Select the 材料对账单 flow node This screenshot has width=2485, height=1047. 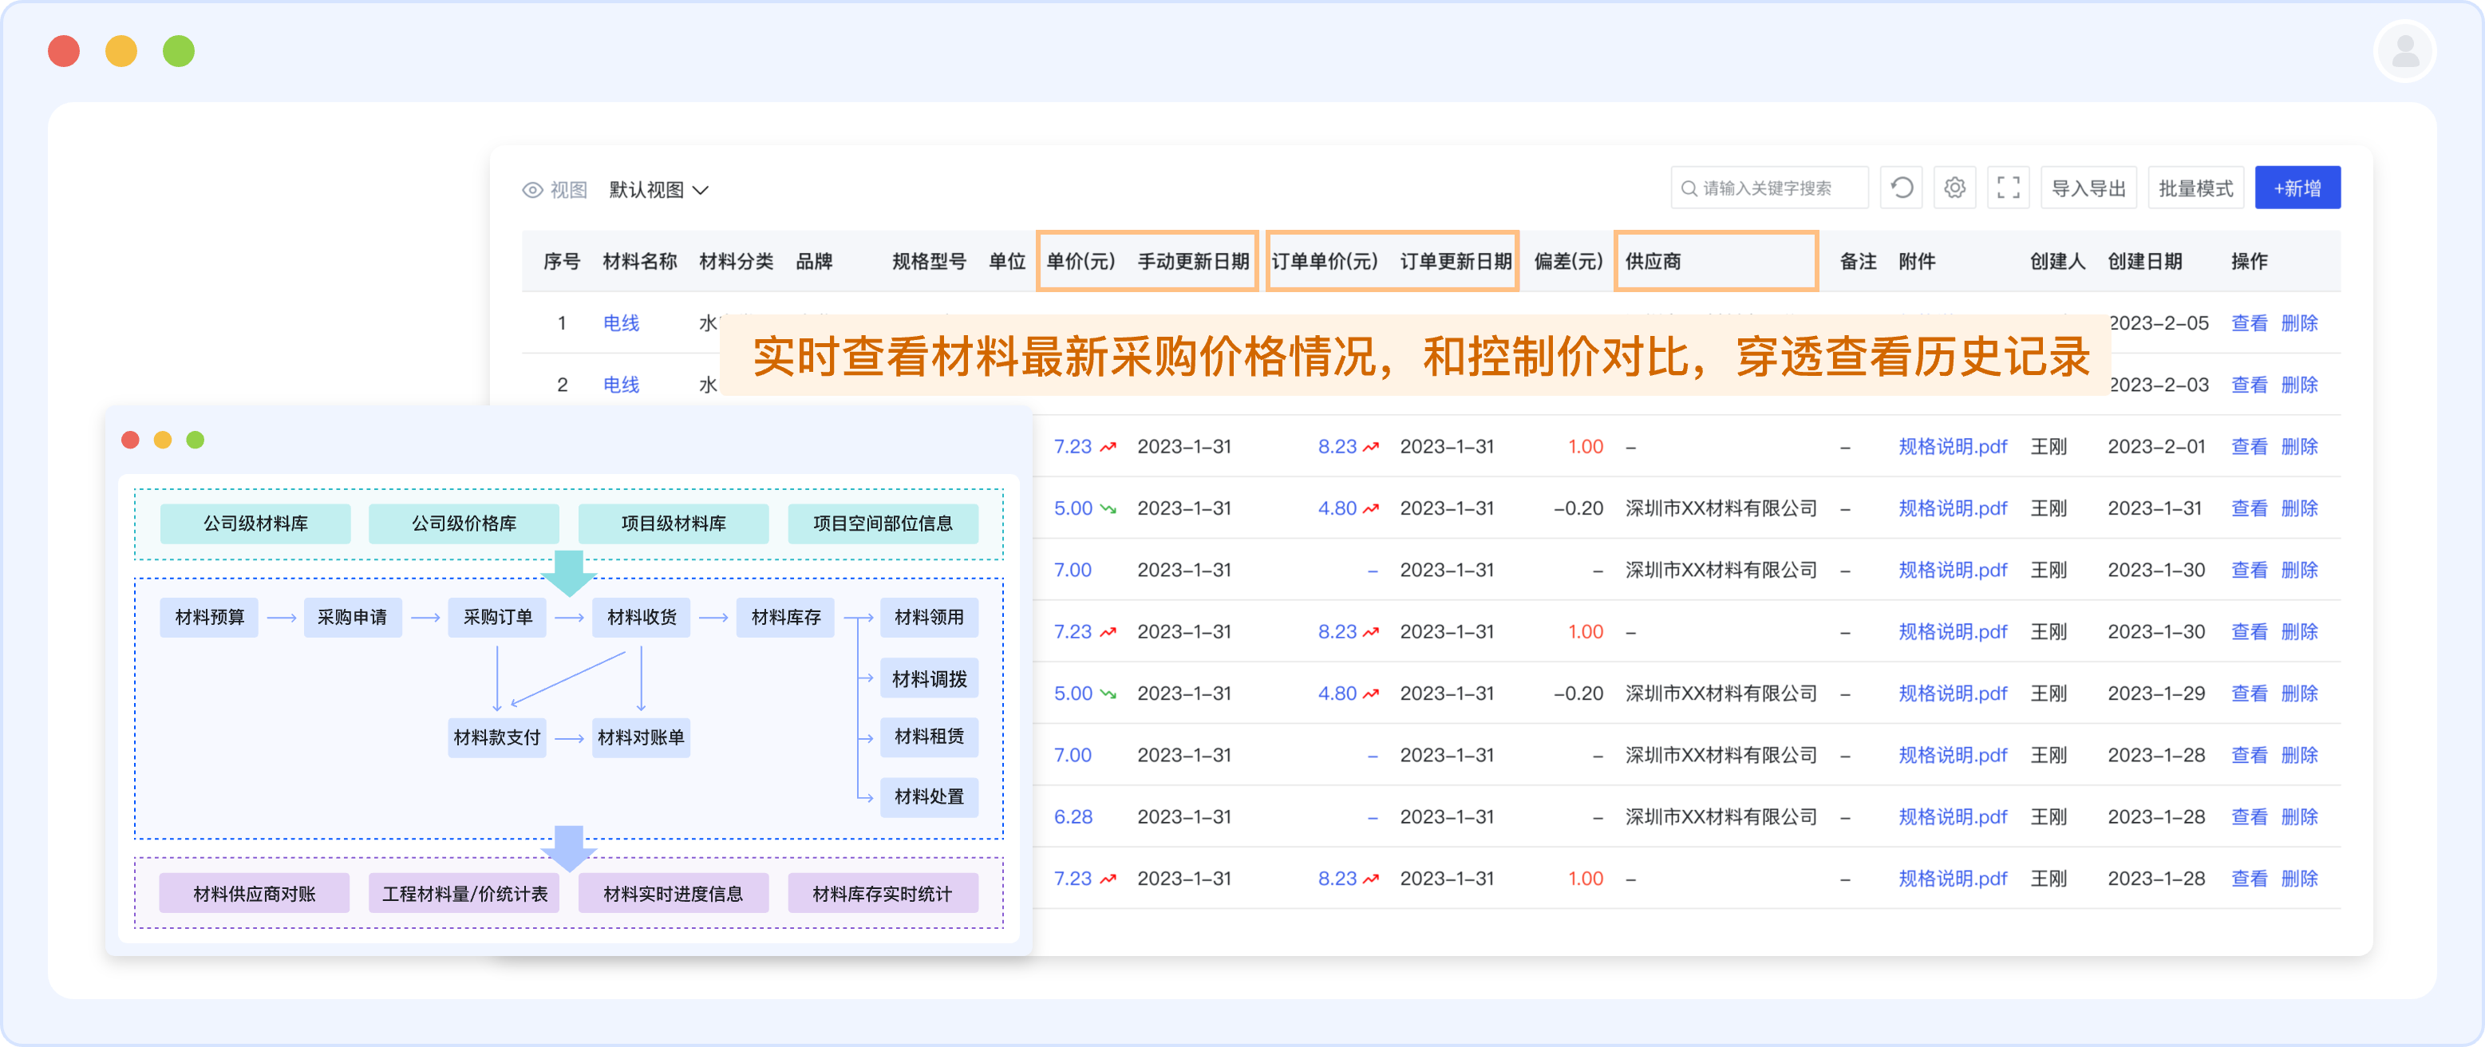click(x=642, y=738)
